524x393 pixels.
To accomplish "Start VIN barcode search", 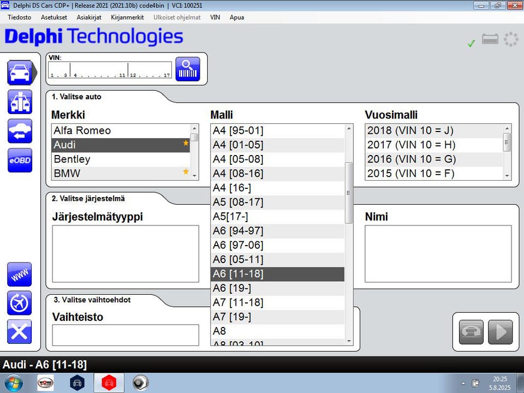I will coord(188,69).
